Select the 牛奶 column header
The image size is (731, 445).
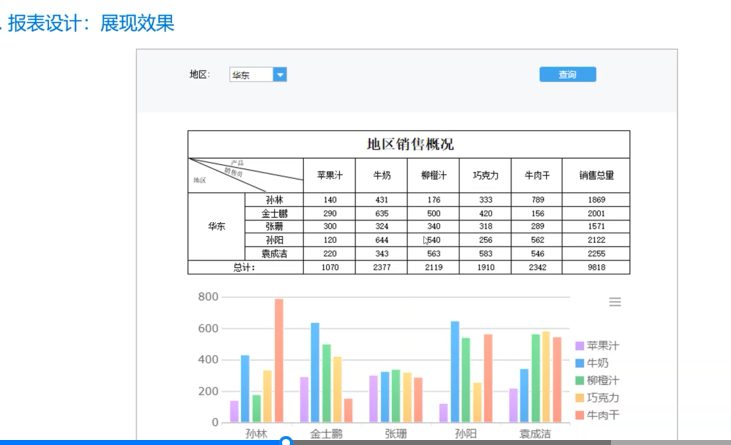click(x=381, y=175)
